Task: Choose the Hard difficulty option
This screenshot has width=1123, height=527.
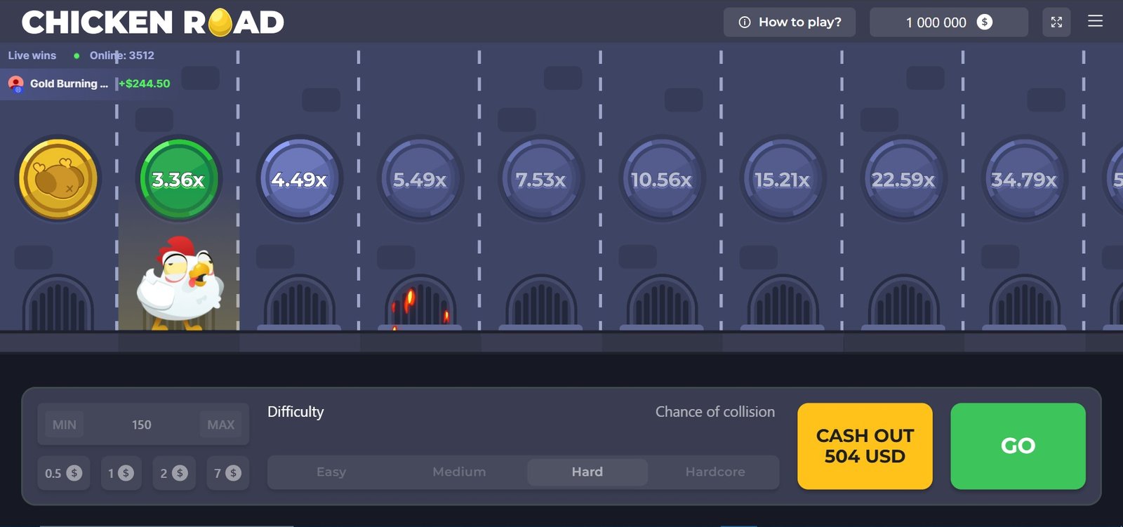Action: [587, 472]
